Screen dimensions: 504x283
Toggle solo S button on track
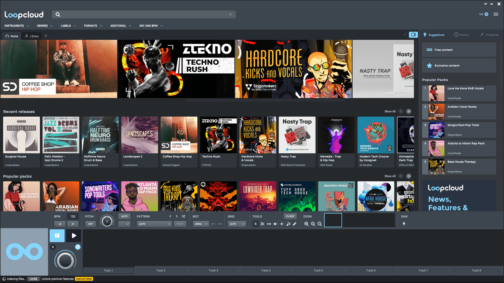click(x=53, y=247)
